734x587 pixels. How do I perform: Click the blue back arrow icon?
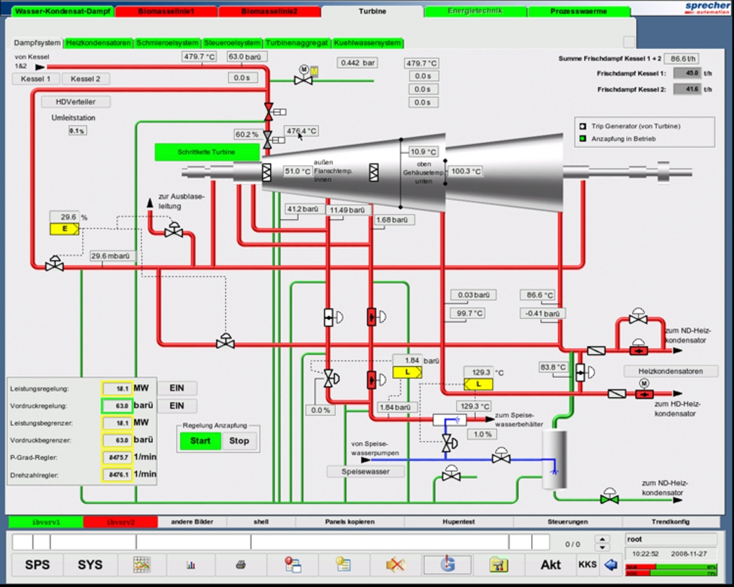pos(610,565)
